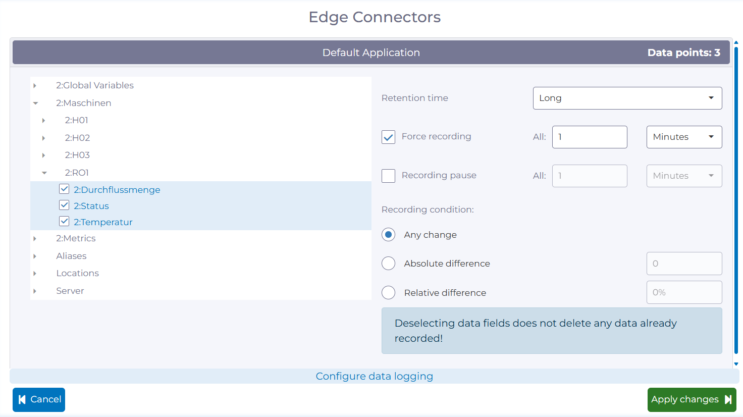Viewport: 743px width, 417px height.
Task: Expand the Locations tree node
Action: pyautogui.click(x=35, y=274)
